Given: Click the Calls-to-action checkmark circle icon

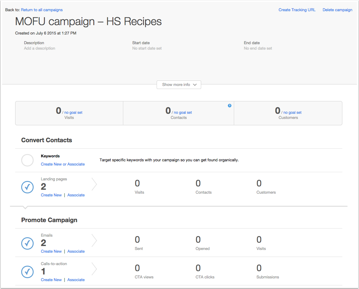Looking at the screenshot, I should [x=28, y=272].
